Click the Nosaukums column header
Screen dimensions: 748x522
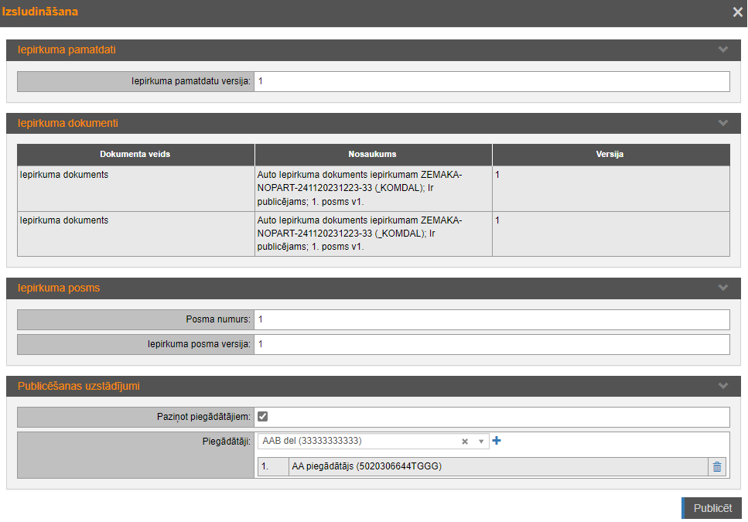[x=373, y=154]
